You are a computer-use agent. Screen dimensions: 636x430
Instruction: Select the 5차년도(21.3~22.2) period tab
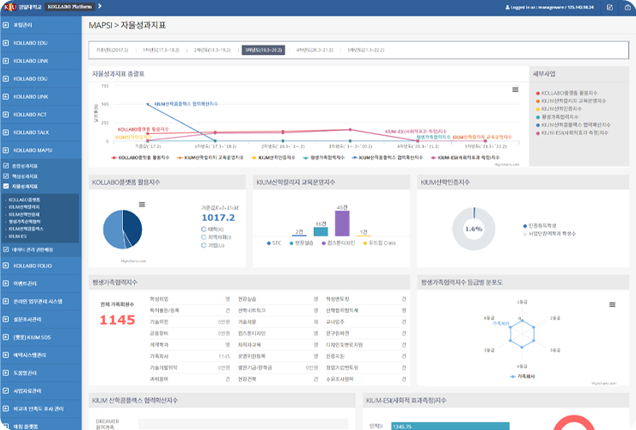click(x=366, y=50)
